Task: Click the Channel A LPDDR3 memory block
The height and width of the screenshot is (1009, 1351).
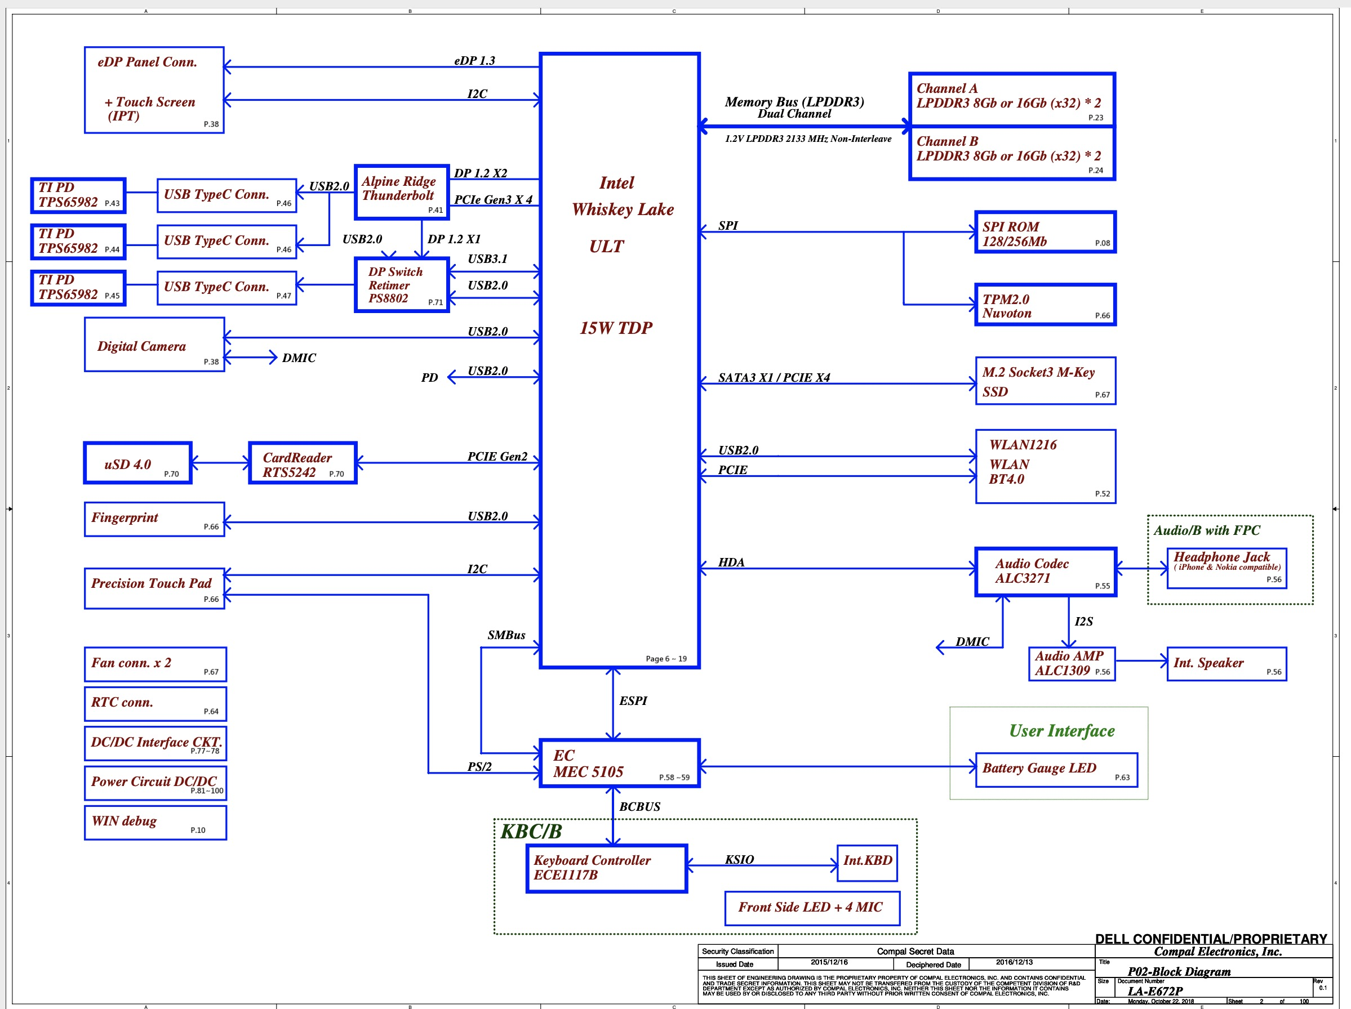Action: [x=1011, y=99]
